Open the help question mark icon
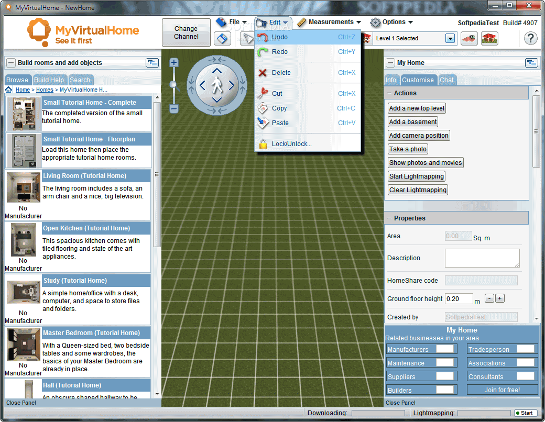This screenshot has height=422, width=545. 530,38
